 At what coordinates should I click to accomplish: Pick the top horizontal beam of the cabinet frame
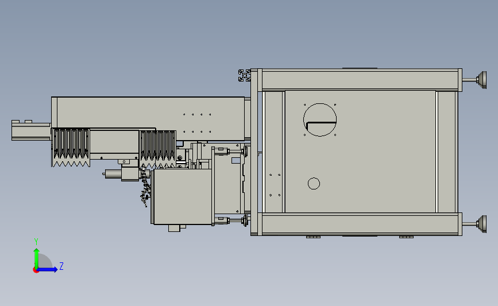pyautogui.click(x=360, y=80)
